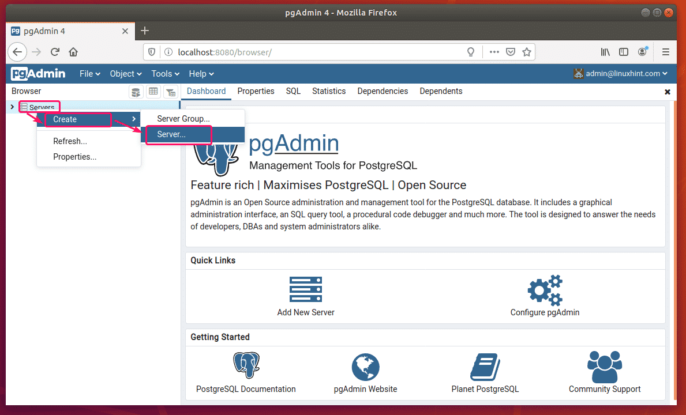Image resolution: width=686 pixels, height=415 pixels.
Task: Reload the page with the refresh icon
Action: point(55,52)
